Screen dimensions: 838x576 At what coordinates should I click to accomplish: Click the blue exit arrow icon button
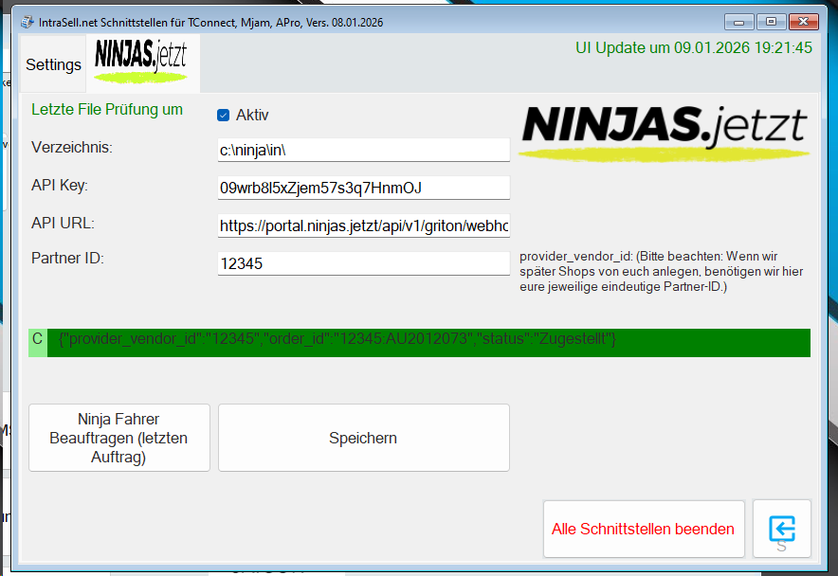(781, 528)
